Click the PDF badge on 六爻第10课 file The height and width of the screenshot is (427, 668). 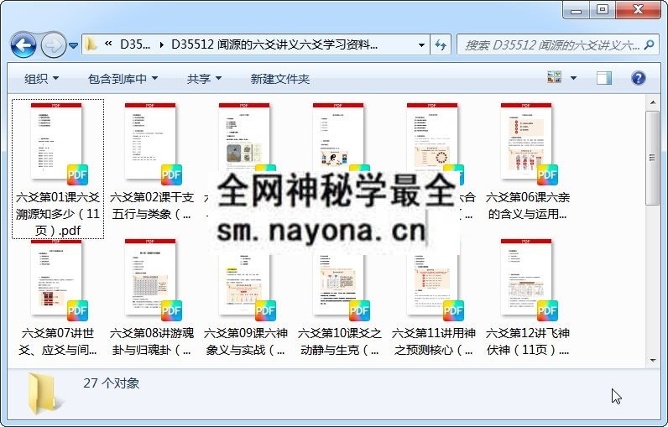[359, 310]
